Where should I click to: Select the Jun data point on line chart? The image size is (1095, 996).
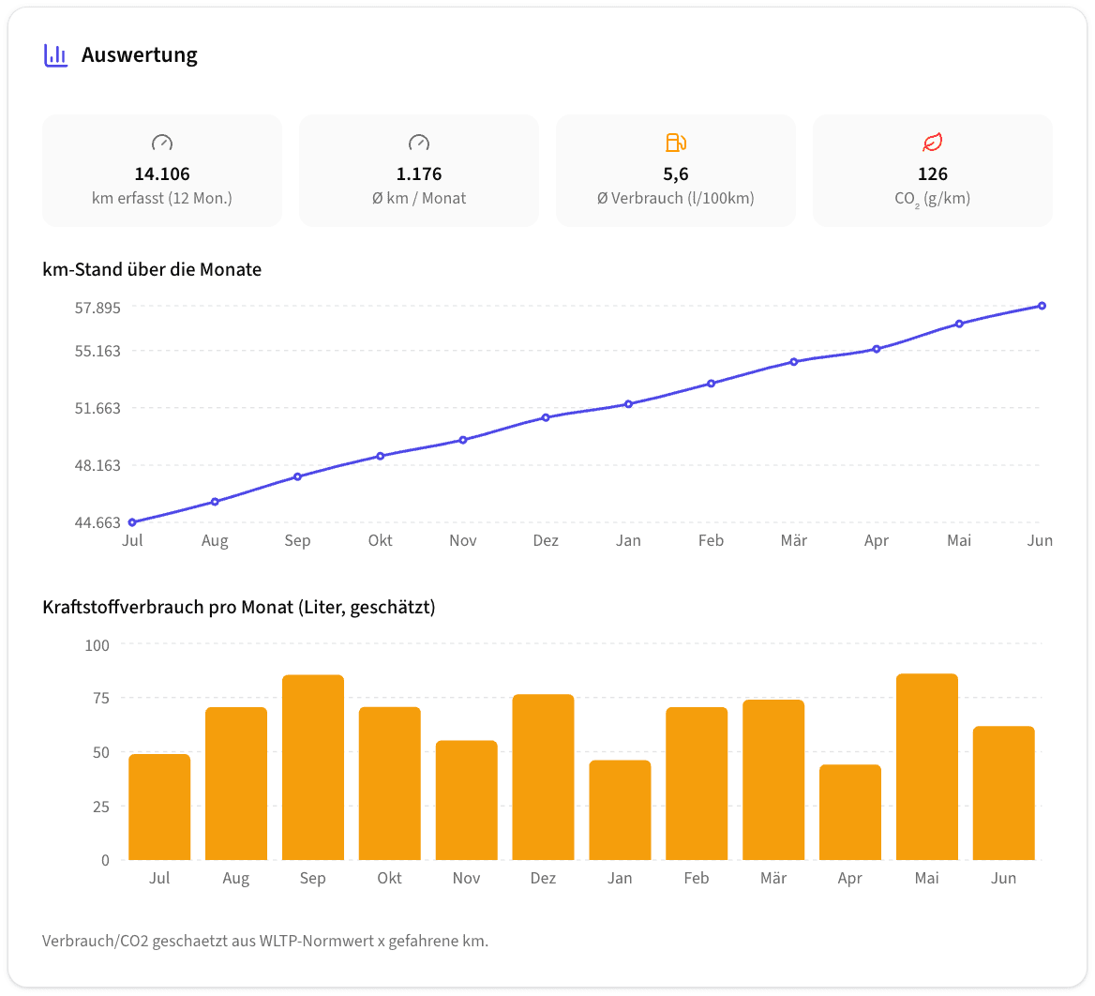(1042, 306)
